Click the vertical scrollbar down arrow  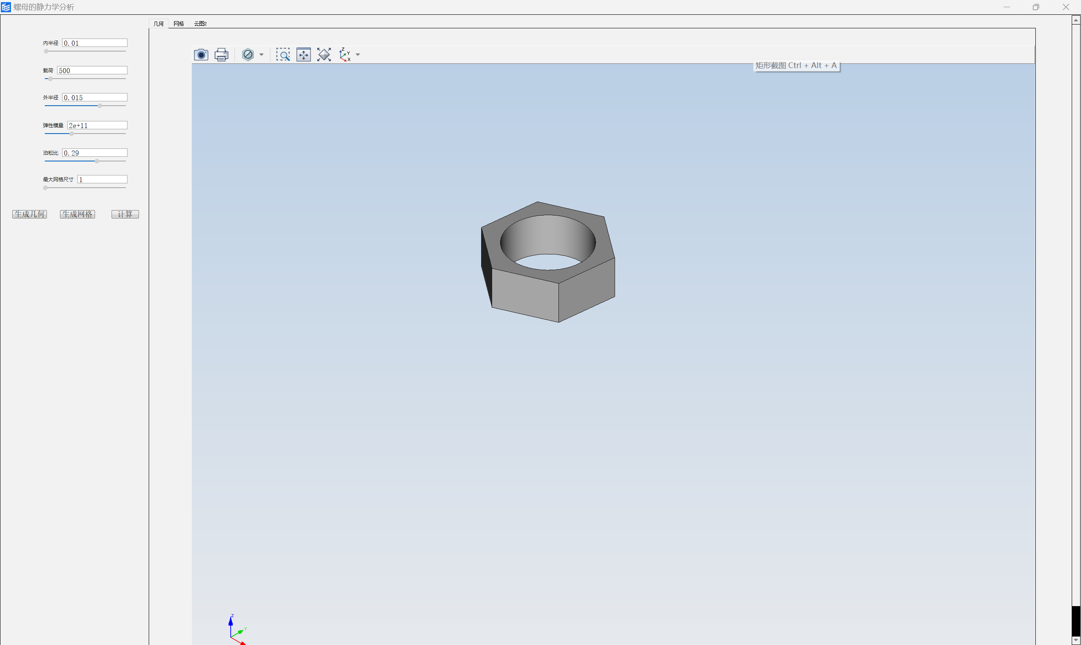pos(1076,640)
